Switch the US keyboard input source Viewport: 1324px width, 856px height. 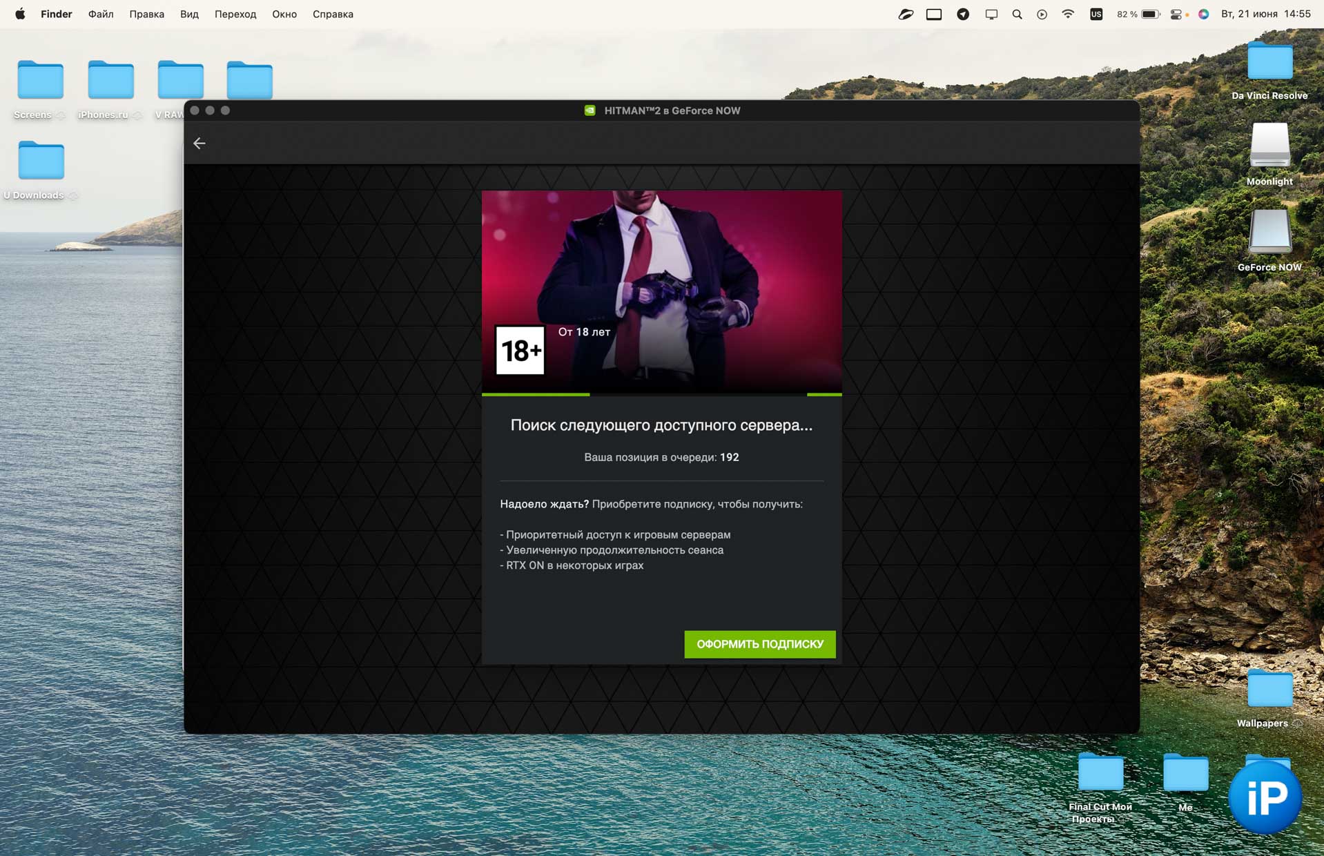[1096, 14]
